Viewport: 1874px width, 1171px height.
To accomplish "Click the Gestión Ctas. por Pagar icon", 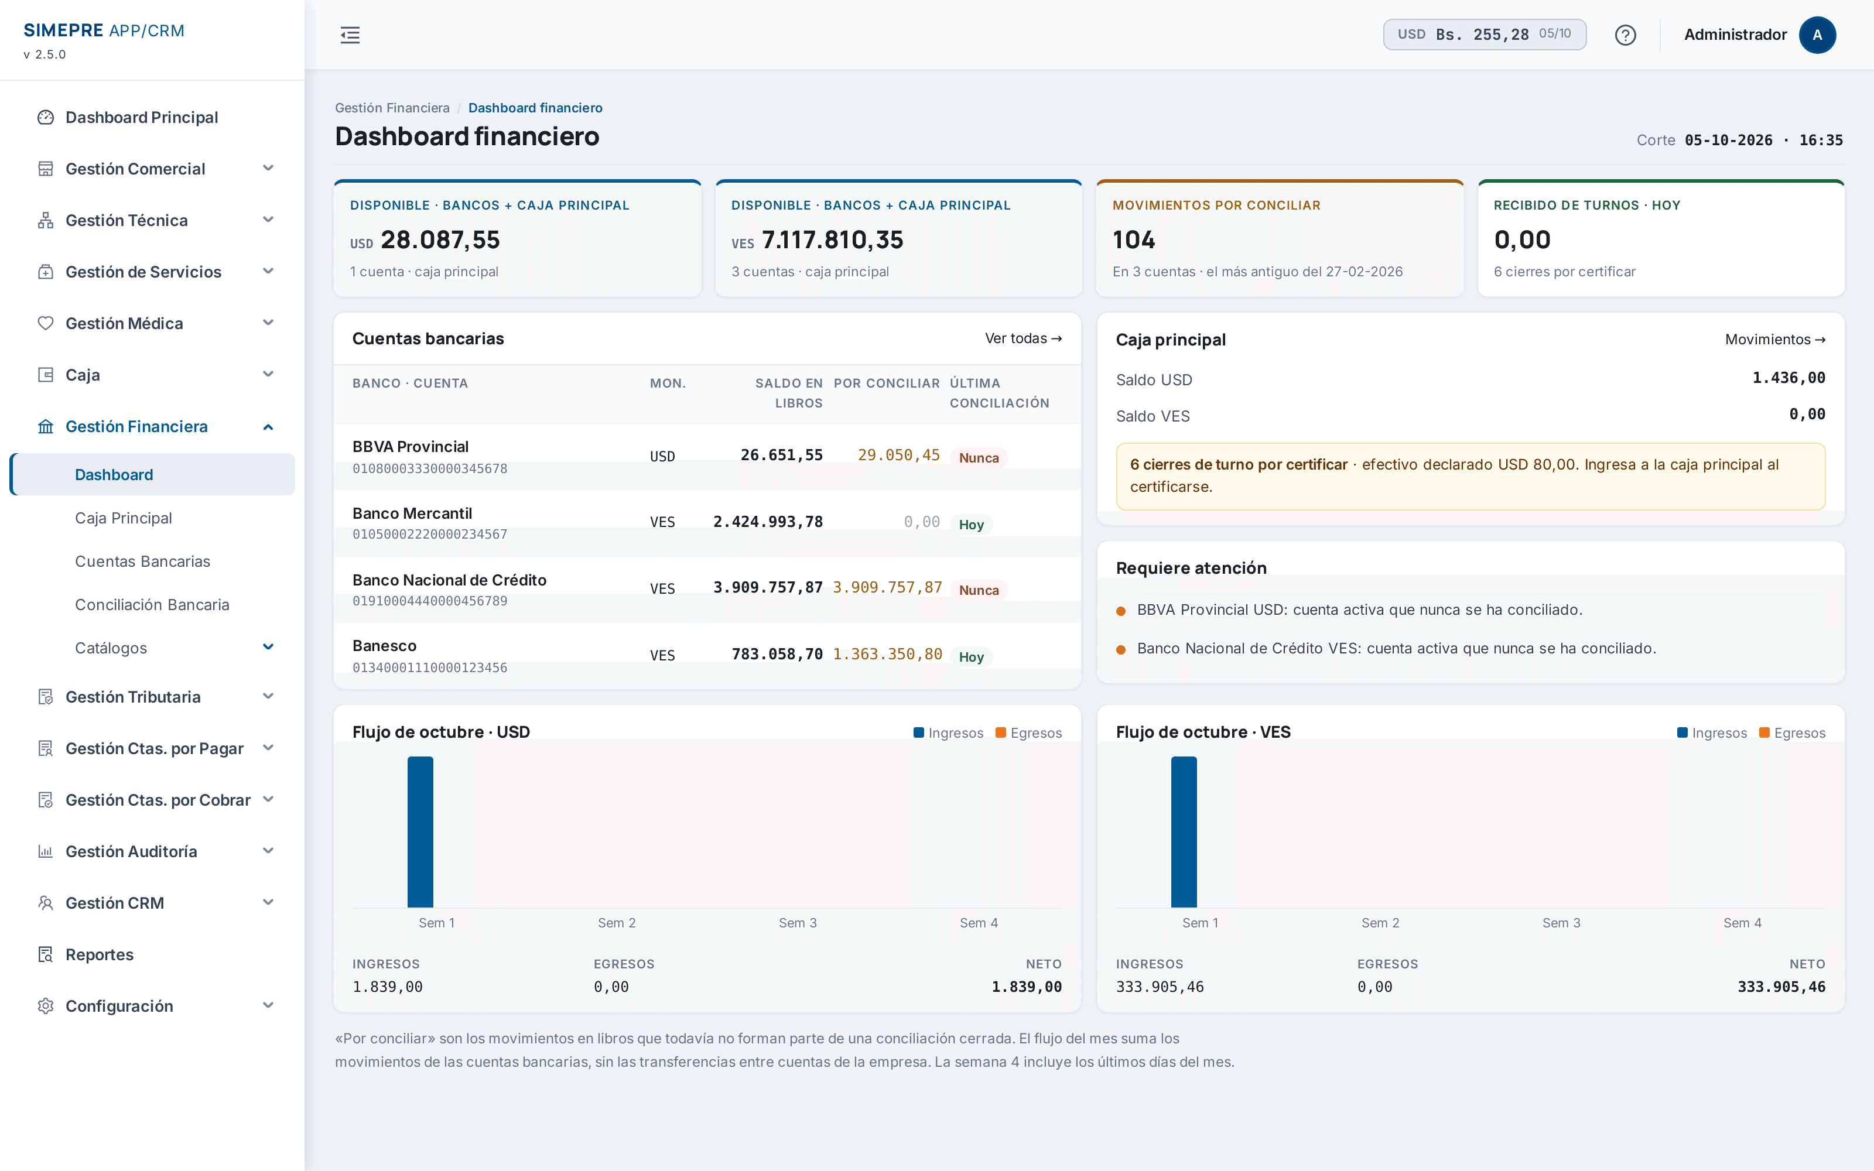I will [x=46, y=748].
